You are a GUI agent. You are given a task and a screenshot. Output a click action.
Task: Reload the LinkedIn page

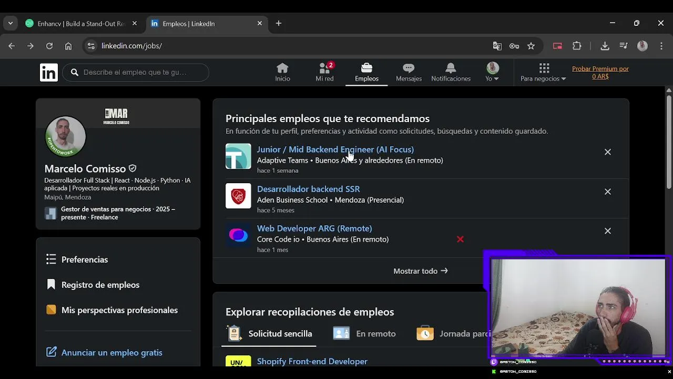click(x=49, y=46)
